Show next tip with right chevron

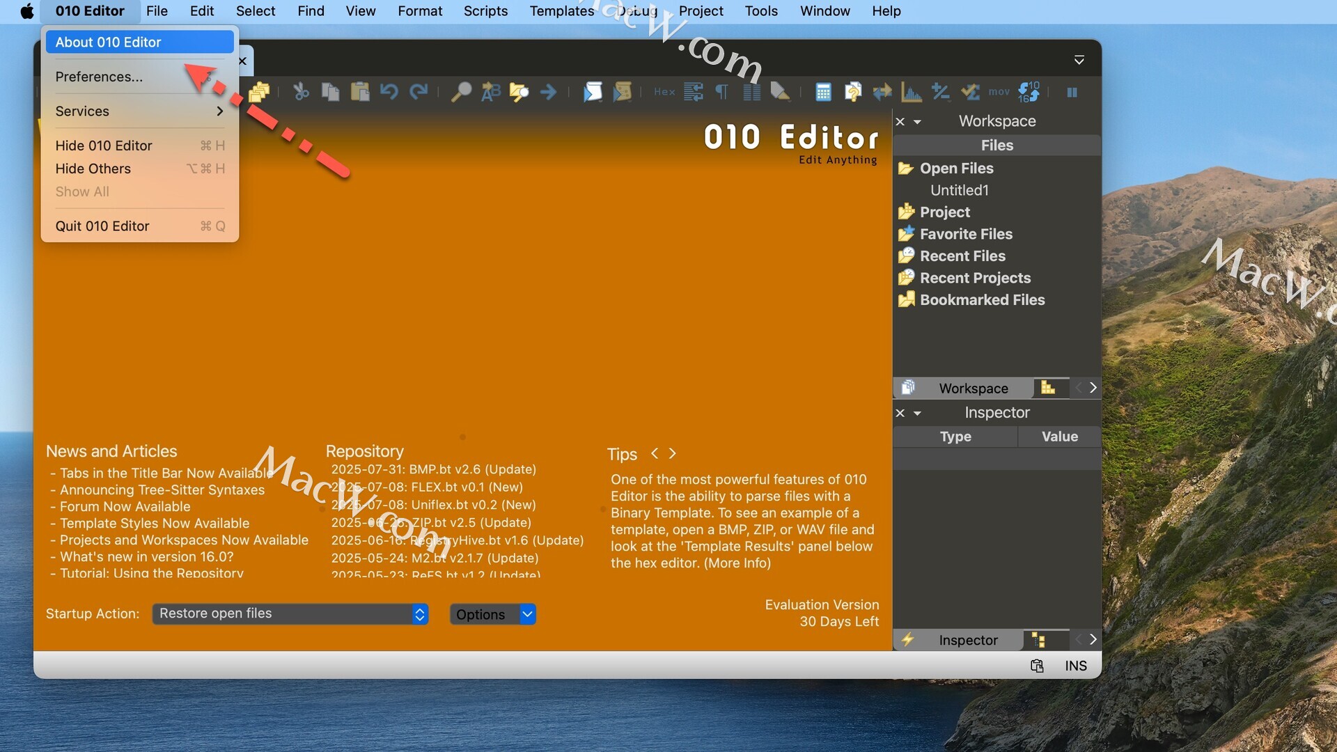(672, 454)
